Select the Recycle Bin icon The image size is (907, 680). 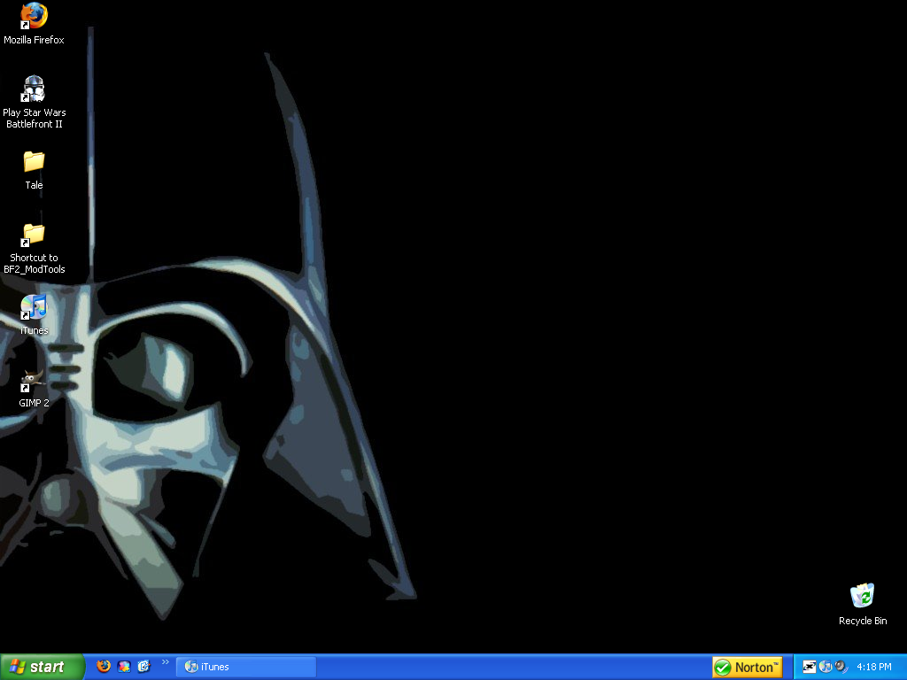(863, 604)
